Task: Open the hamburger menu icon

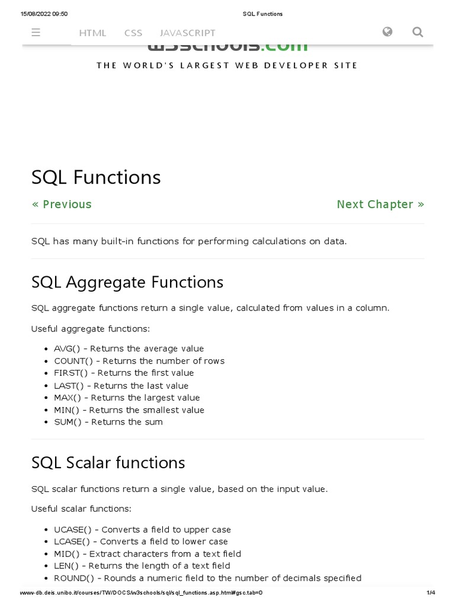Action: (36, 33)
